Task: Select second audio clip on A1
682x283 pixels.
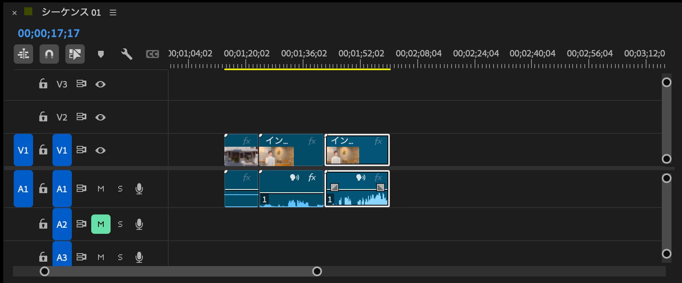Action: [x=291, y=189]
